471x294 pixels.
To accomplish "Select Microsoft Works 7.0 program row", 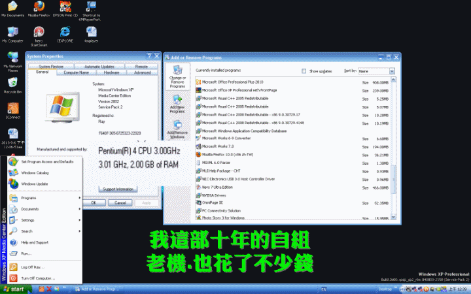I will pos(293,146).
